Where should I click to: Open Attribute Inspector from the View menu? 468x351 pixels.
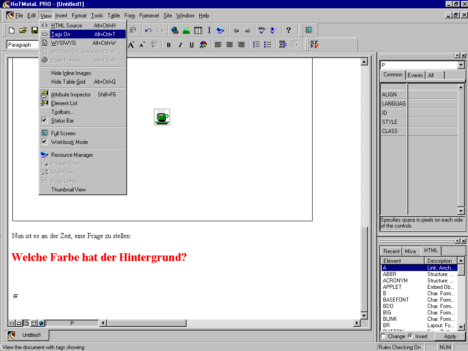pyautogui.click(x=71, y=95)
